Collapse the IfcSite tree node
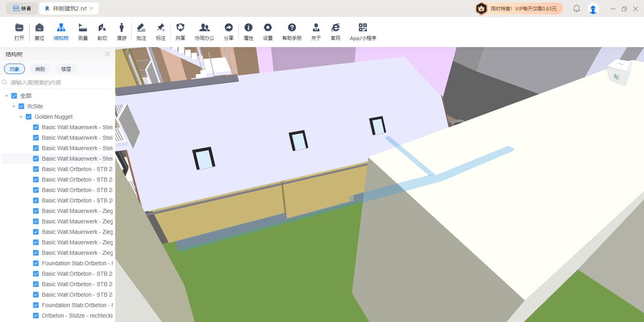 point(14,106)
